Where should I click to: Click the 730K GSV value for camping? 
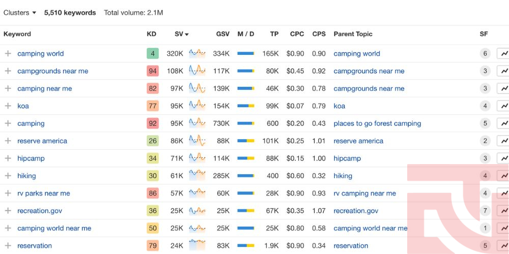(x=221, y=123)
